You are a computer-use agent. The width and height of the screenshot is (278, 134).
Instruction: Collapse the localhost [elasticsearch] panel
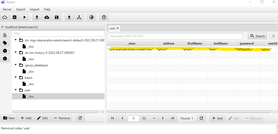coord(2,27)
